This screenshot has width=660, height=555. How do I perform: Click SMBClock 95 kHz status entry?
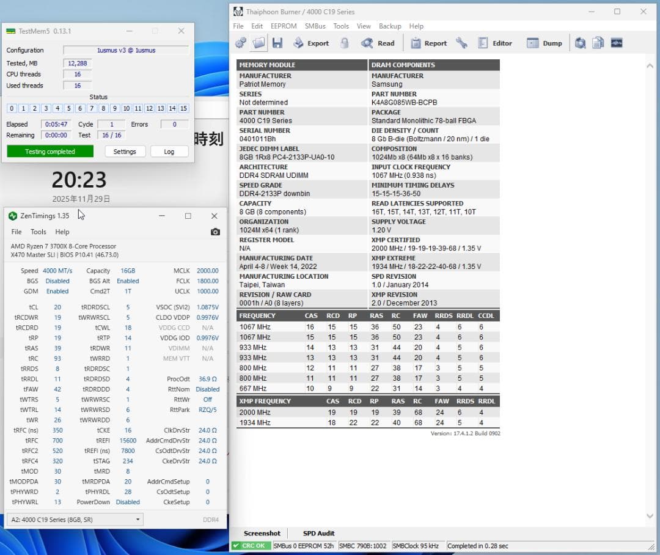tap(416, 546)
